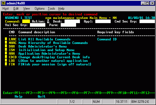Click "Application Administrator's Menu" description
Screen dimensions: 156x105
click(x=49, y=54)
